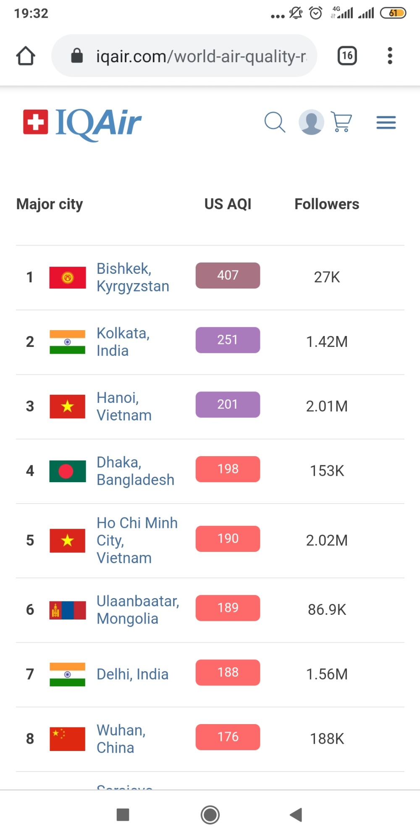Tap the 407 AQI badge for Bishkek
The height and width of the screenshot is (840, 420).
click(x=228, y=276)
